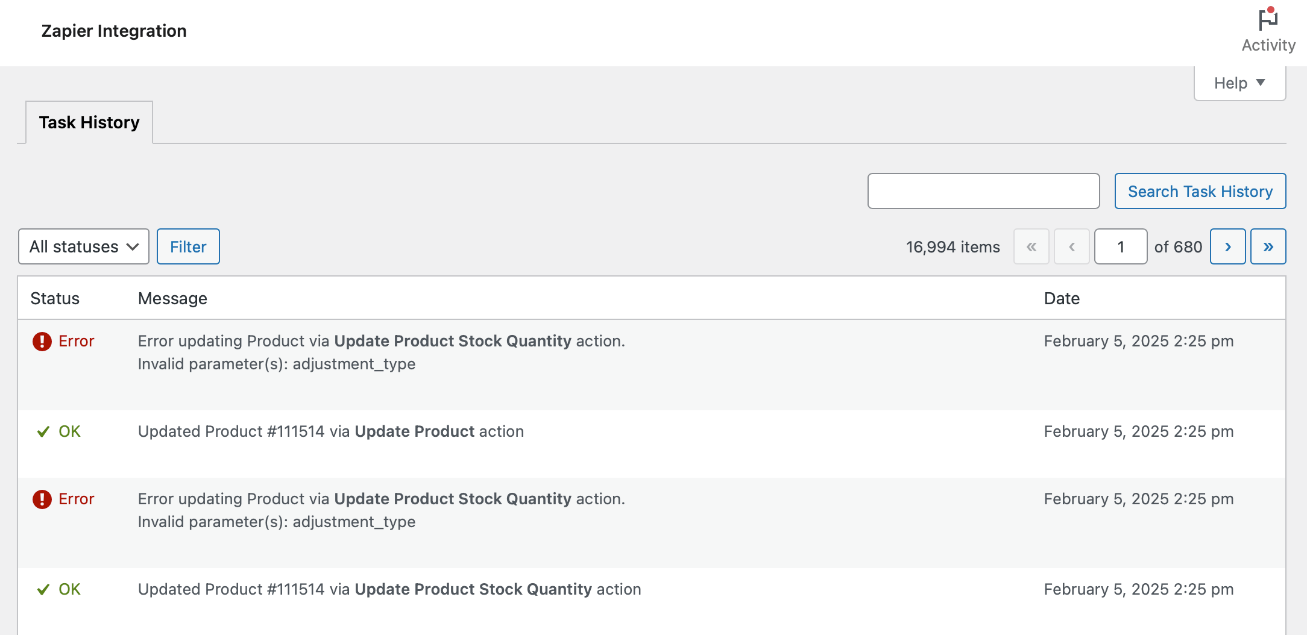Click the last row green OK checkmark

[x=43, y=590]
